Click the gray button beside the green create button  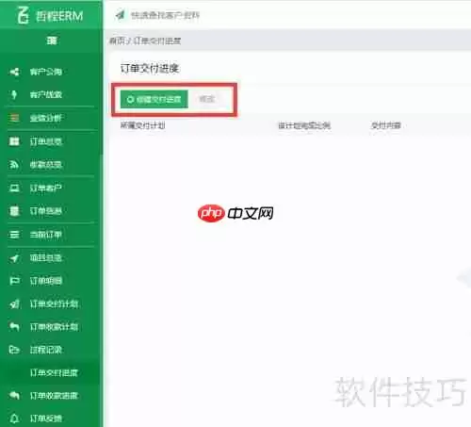pyautogui.click(x=207, y=99)
